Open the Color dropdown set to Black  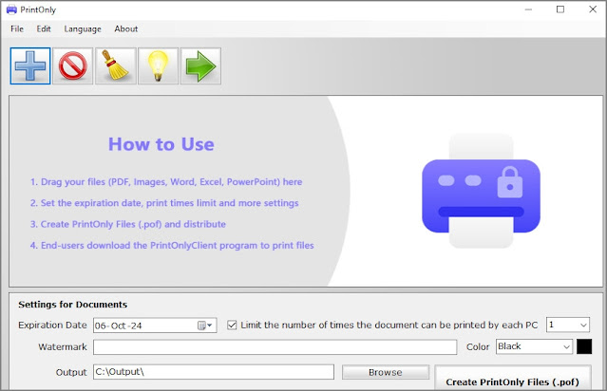click(534, 346)
